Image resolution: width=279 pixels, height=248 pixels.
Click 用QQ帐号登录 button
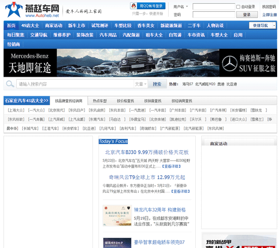[148, 6]
